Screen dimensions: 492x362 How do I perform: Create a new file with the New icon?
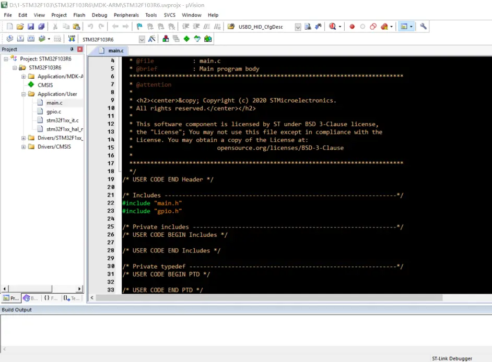pos(10,27)
